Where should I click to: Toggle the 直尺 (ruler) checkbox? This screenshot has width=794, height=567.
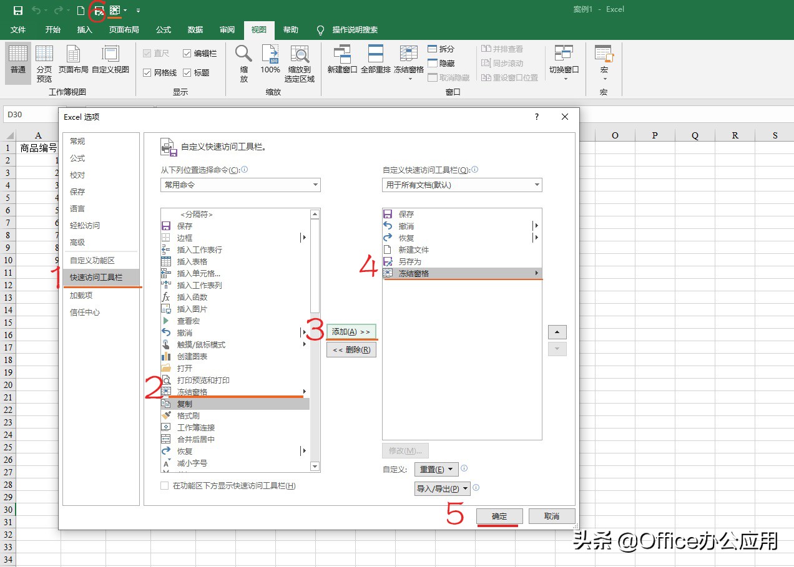(147, 54)
